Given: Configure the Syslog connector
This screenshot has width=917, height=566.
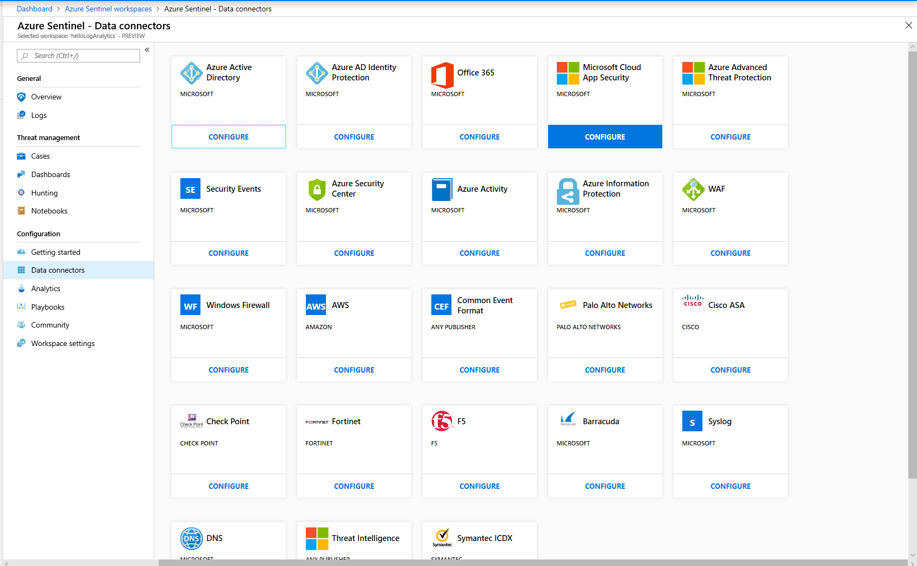Looking at the screenshot, I should tap(731, 486).
